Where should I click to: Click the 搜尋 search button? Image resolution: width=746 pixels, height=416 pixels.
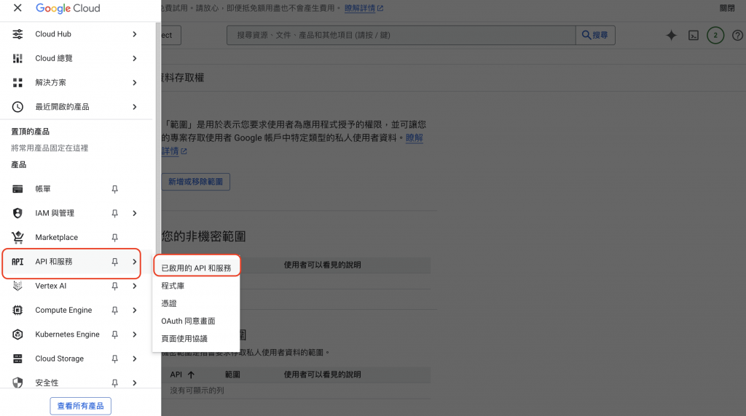595,35
